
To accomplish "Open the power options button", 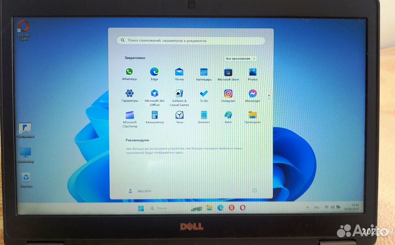I will [255, 190].
